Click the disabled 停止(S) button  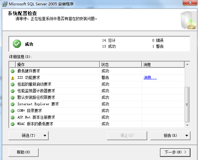(127, 135)
